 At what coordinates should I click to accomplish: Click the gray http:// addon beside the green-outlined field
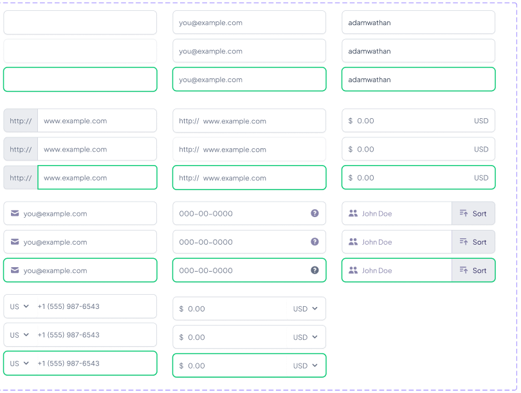coord(21,177)
